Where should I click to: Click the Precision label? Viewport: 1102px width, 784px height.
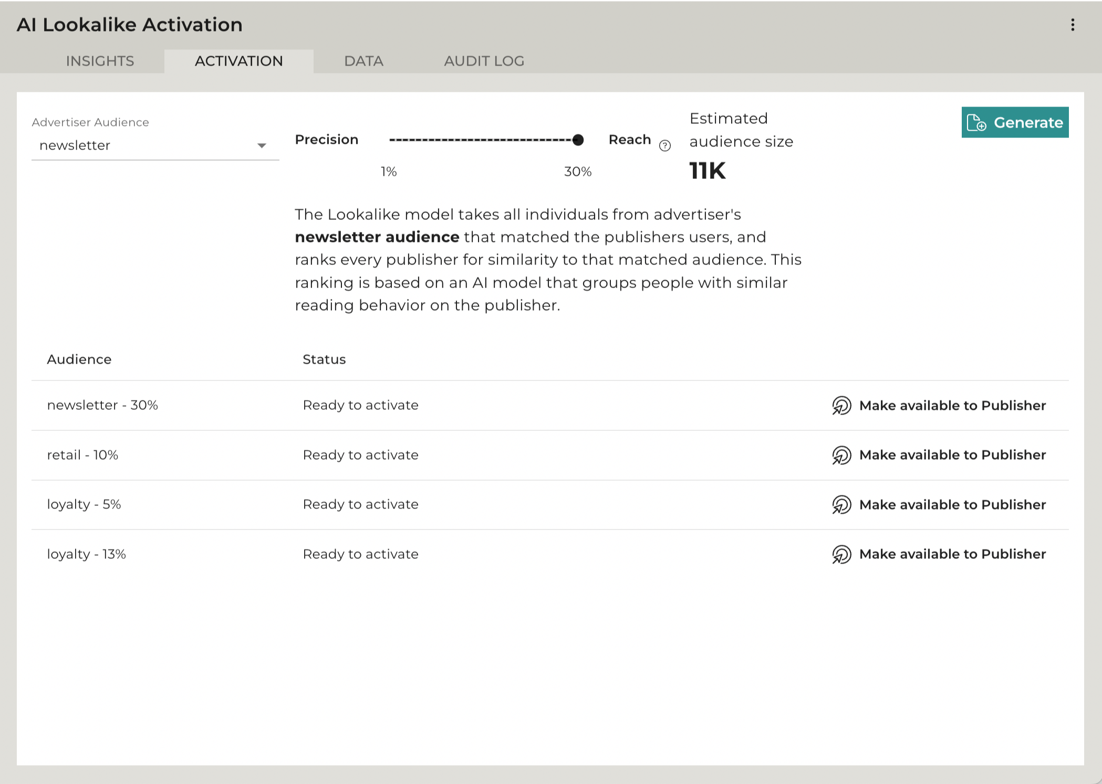point(327,140)
